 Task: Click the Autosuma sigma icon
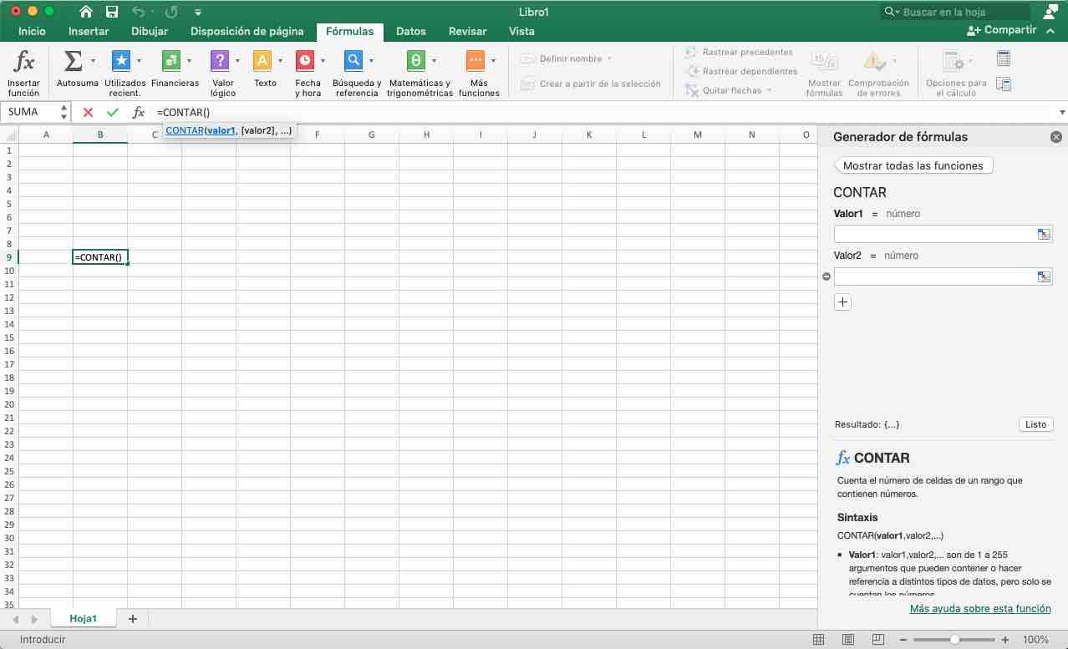[73, 61]
